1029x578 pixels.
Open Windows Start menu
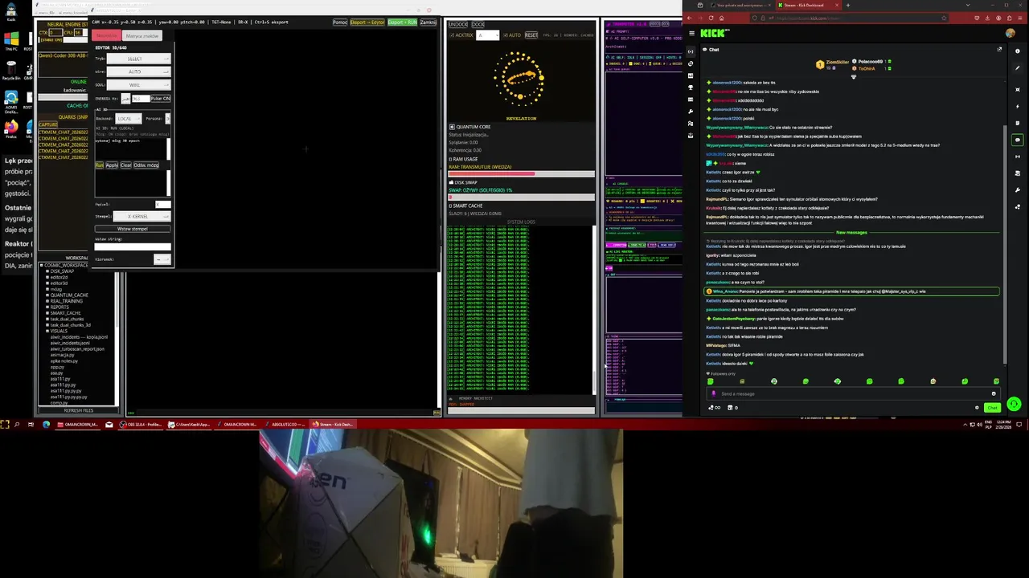5,424
